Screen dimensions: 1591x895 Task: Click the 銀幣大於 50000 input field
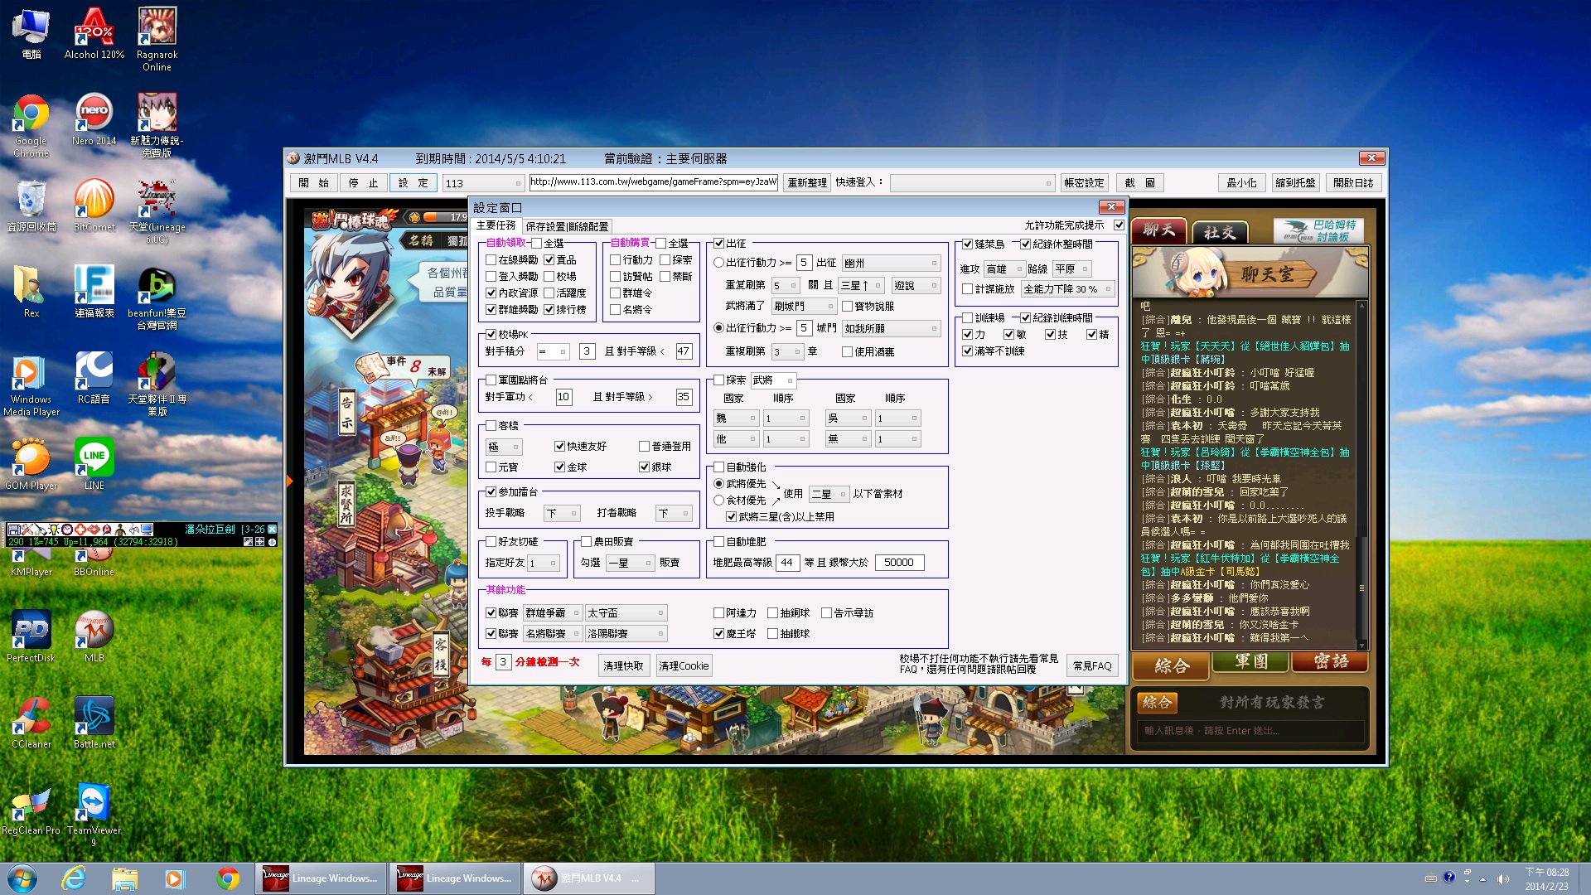pyautogui.click(x=899, y=563)
